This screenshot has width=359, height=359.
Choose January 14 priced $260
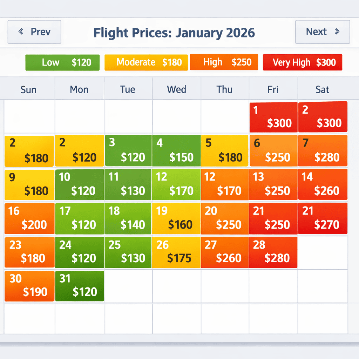point(323,185)
